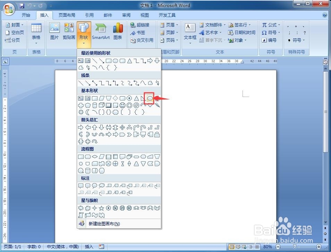This screenshot has height=252, width=331.
Task: Click the tab stop selector box
Action: tap(5, 62)
